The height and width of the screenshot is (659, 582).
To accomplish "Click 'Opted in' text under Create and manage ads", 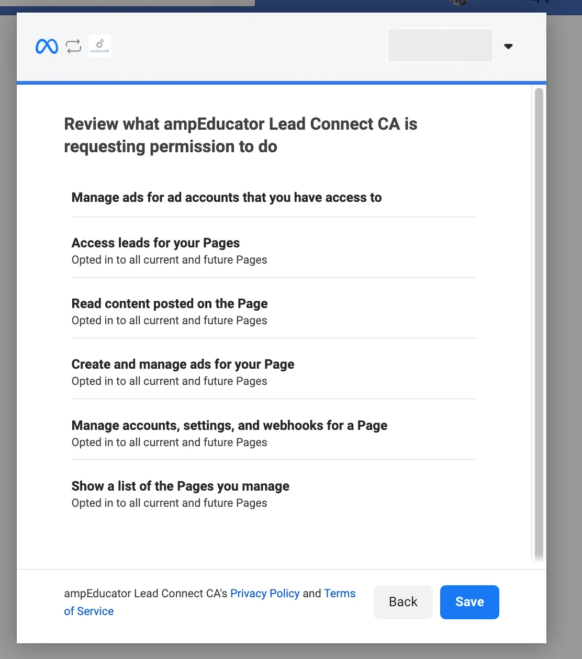I will [169, 381].
